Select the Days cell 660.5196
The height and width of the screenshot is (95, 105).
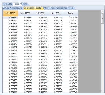70,89
